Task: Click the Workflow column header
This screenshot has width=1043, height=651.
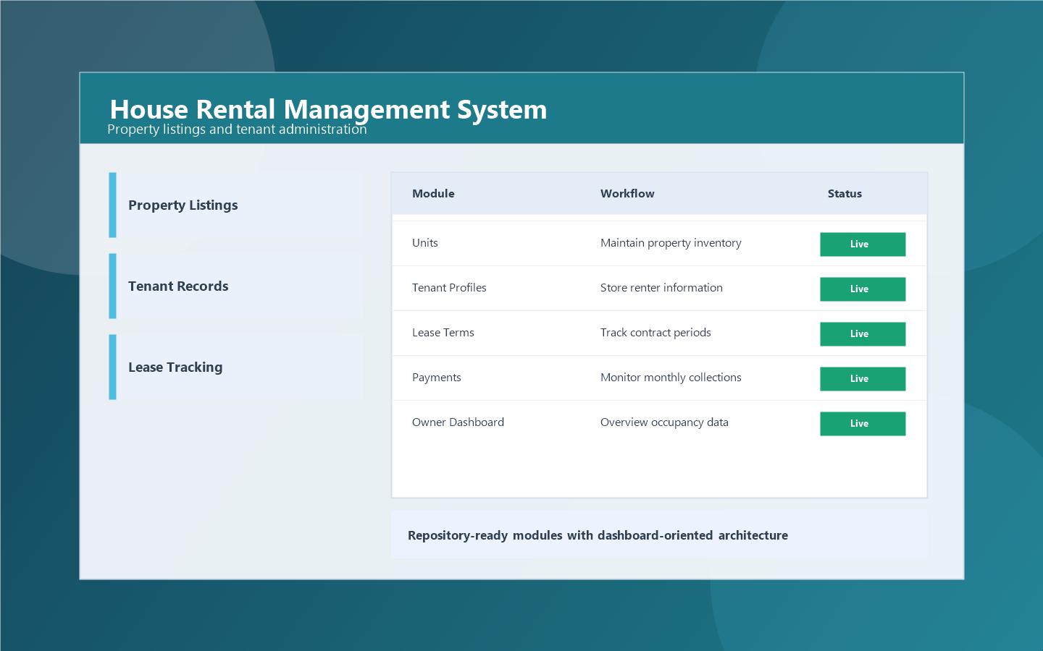Action: point(627,193)
